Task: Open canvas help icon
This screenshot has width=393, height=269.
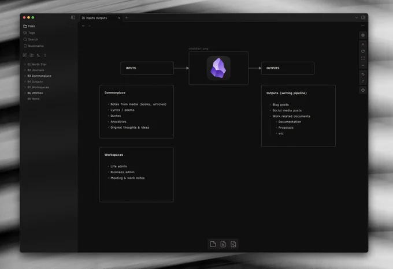Action: pyautogui.click(x=363, y=90)
